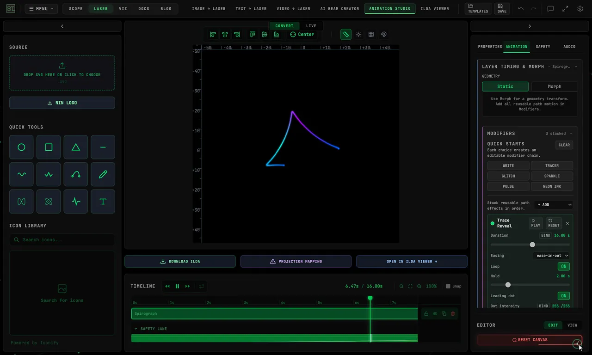Click the align left icon
Image resolution: width=592 pixels, height=355 pixels.
213,34
